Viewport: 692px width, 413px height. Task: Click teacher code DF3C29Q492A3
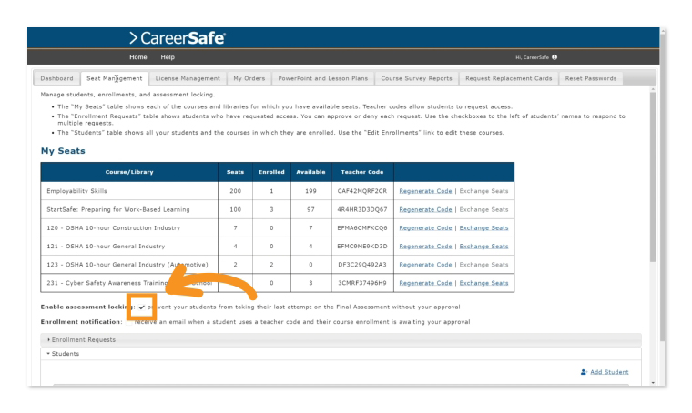coord(361,265)
